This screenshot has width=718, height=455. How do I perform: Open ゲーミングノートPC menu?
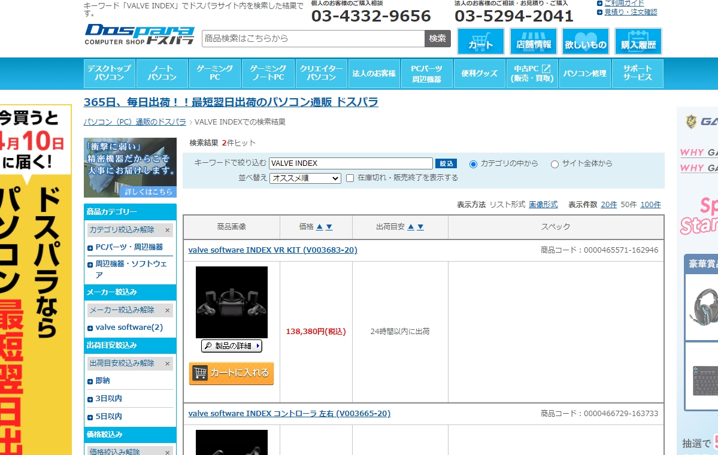click(x=268, y=73)
